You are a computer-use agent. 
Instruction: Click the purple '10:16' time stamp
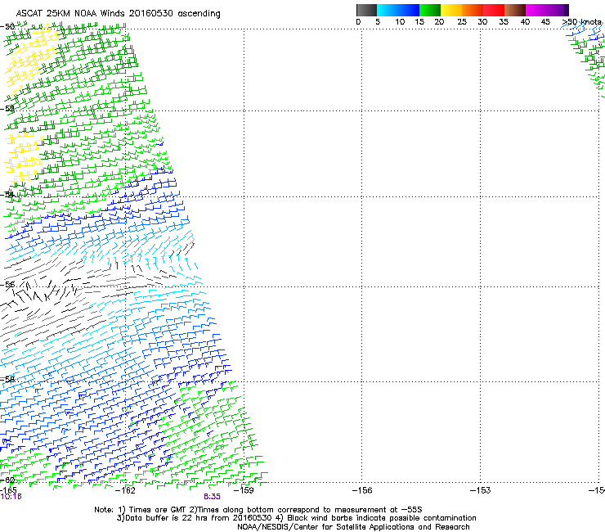click(11, 497)
